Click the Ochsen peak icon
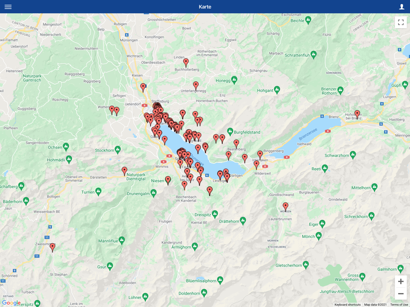This screenshot has height=307, width=410. click(x=66, y=147)
